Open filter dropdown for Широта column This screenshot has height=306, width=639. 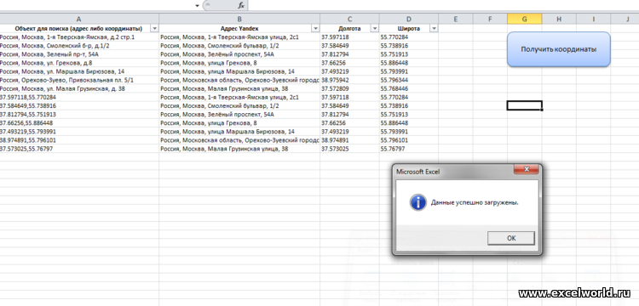tap(434, 28)
